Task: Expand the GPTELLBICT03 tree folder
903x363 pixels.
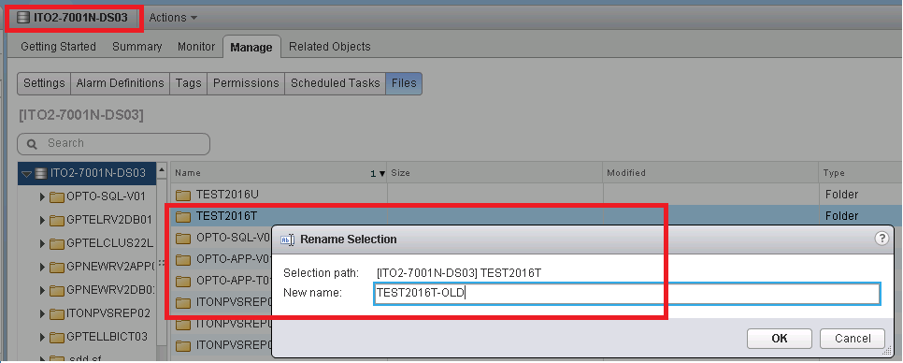Action: (x=43, y=337)
